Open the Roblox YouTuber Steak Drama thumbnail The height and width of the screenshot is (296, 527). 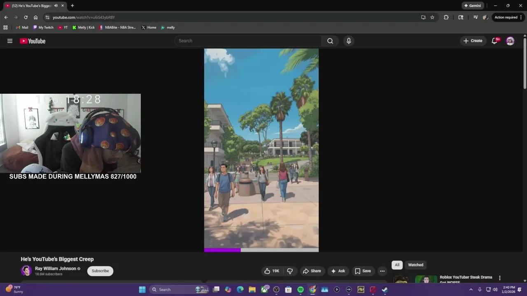[x=415, y=279]
